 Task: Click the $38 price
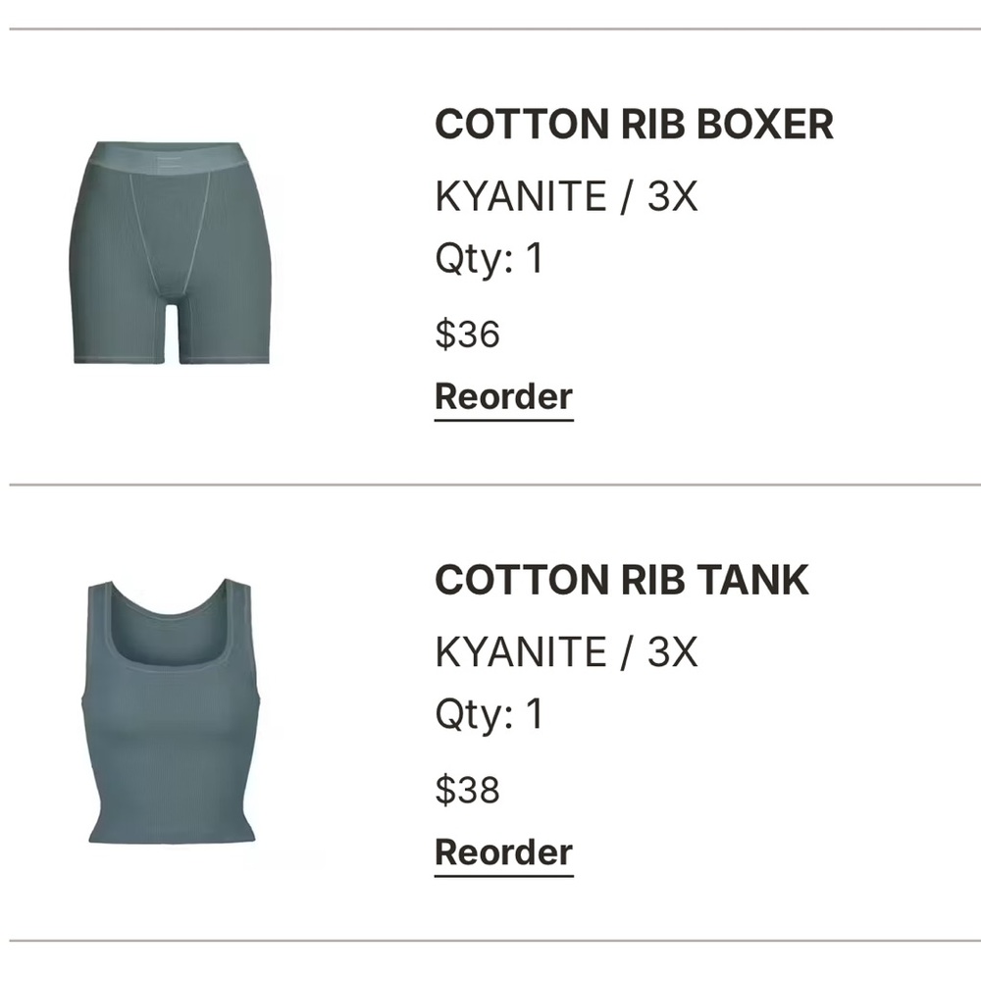467,789
